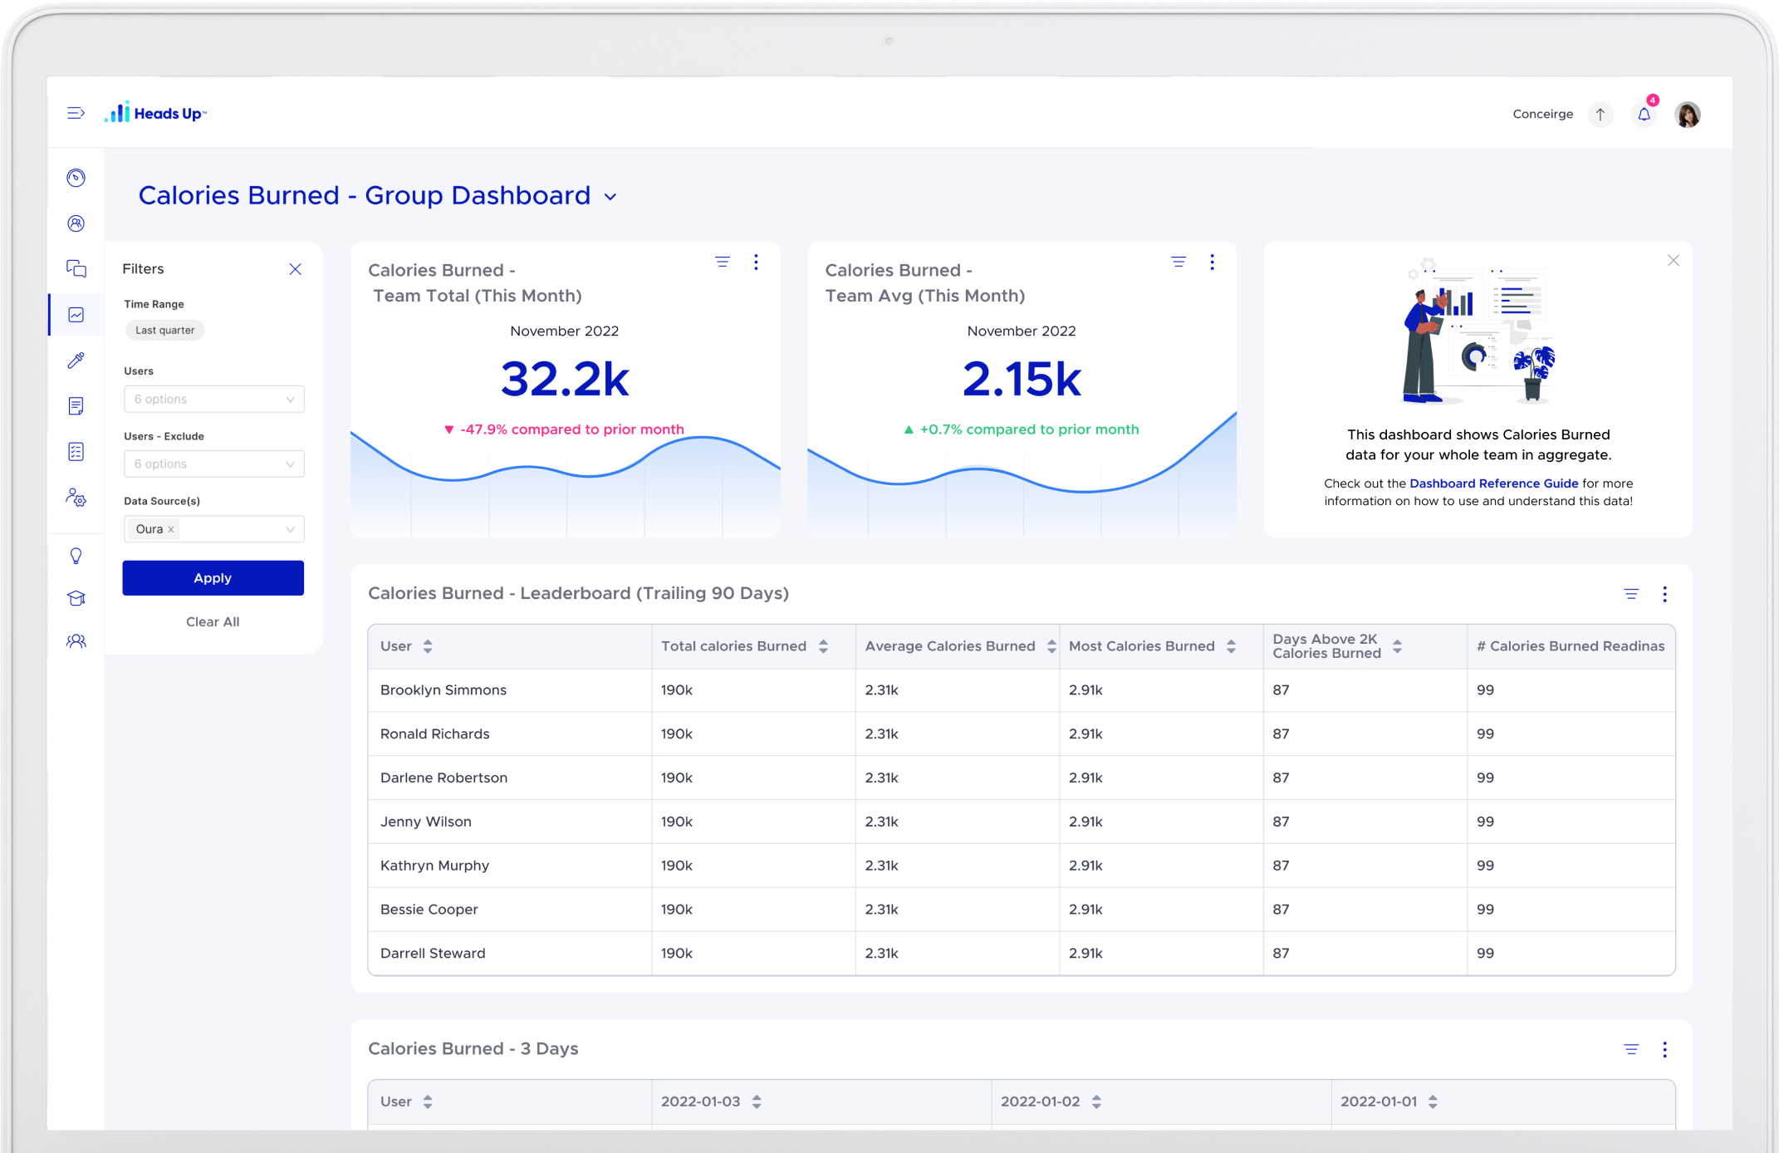
Task: Open the Data Source(s) dropdown
Action: tap(214, 529)
